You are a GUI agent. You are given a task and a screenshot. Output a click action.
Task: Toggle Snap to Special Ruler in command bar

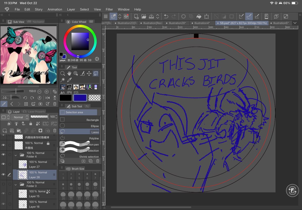tap(249, 16)
